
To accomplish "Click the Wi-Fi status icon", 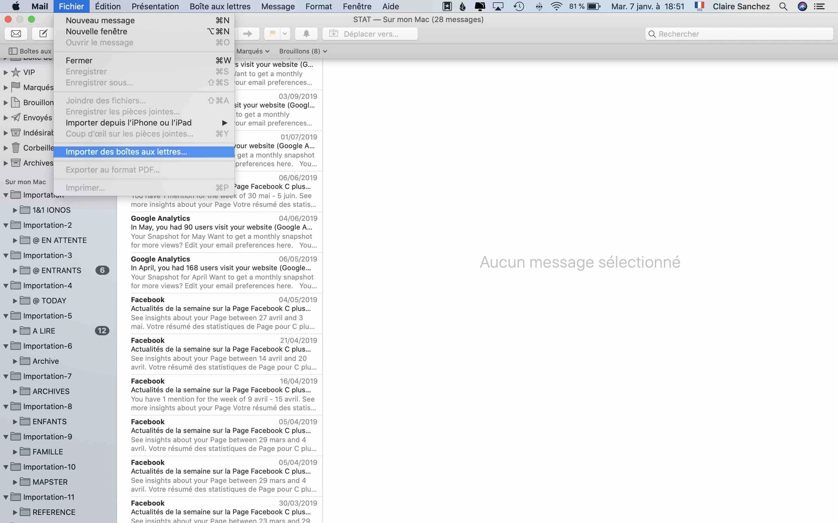I will pos(556,7).
